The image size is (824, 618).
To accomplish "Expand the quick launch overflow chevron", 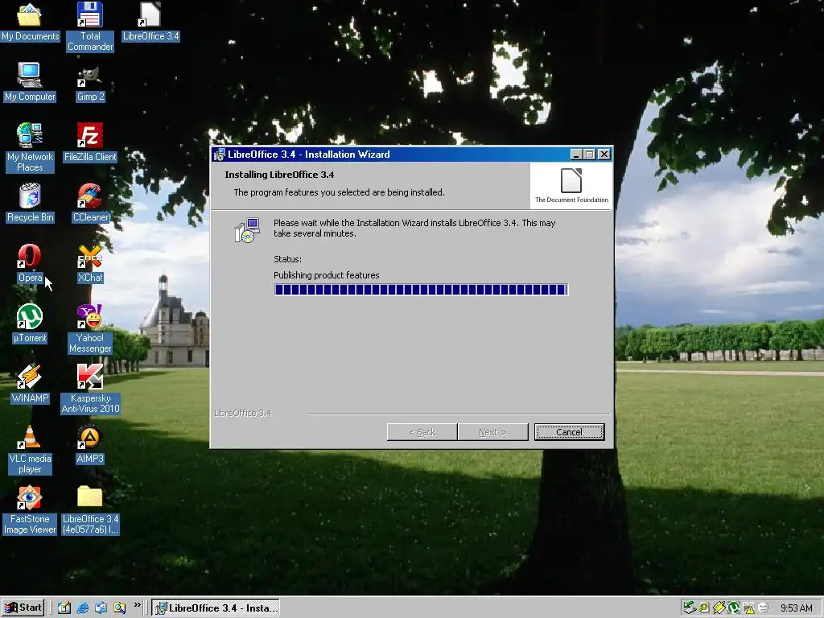I will click(137, 605).
